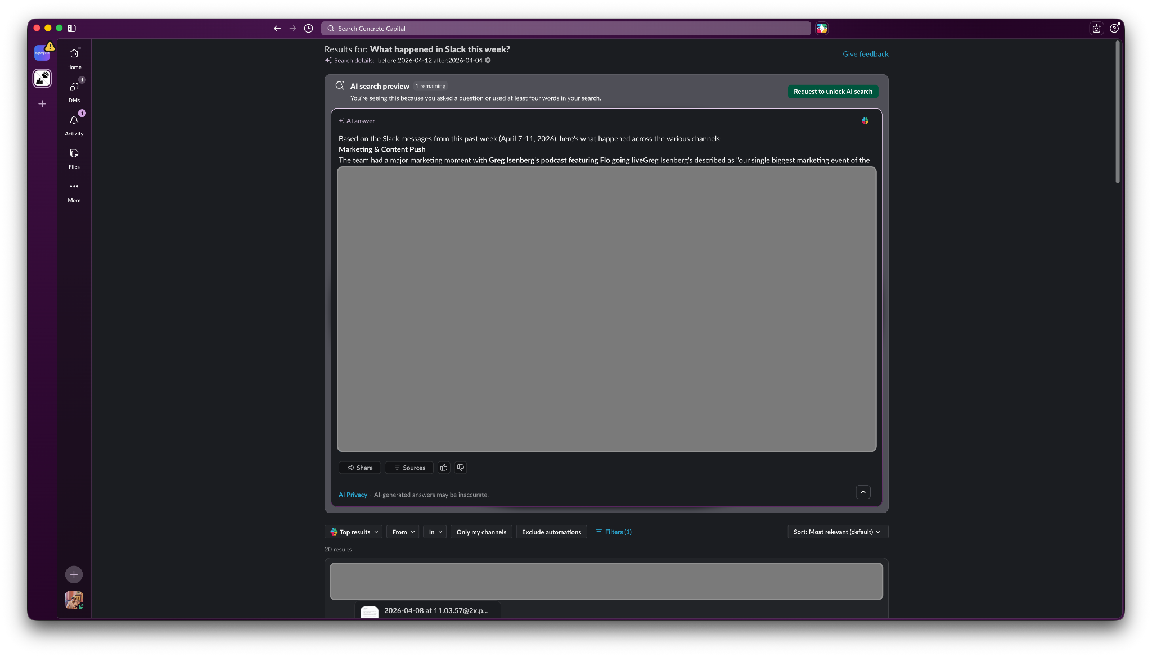
Task: Open the Activity bell icon
Action: [74, 125]
